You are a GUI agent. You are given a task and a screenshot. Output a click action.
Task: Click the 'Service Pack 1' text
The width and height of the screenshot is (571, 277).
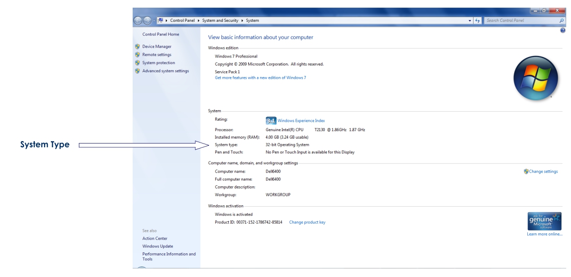[227, 72]
